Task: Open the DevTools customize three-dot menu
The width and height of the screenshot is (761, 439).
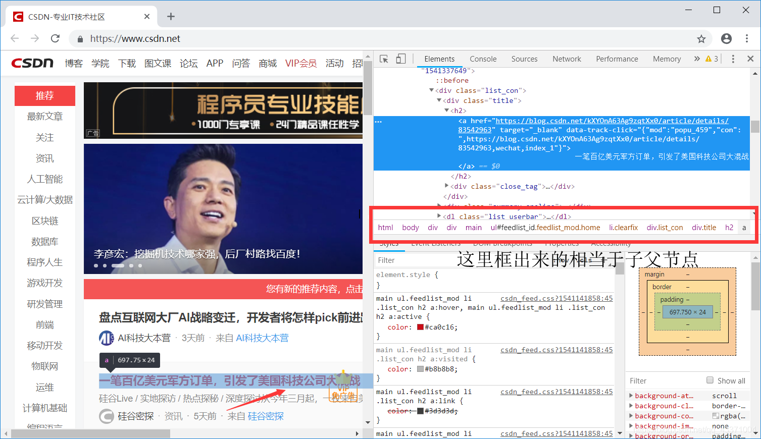Action: [x=733, y=59]
